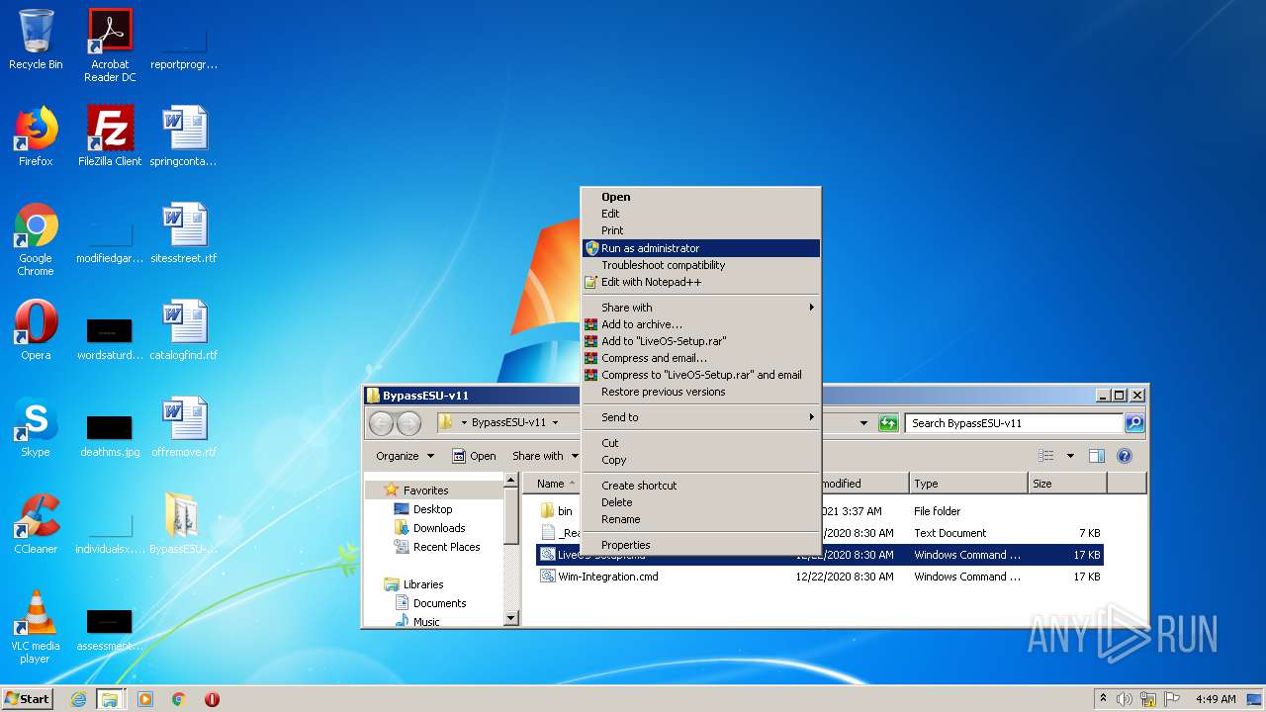Toggle the preview pane icon
This screenshot has width=1266, height=712.
pos(1096,456)
